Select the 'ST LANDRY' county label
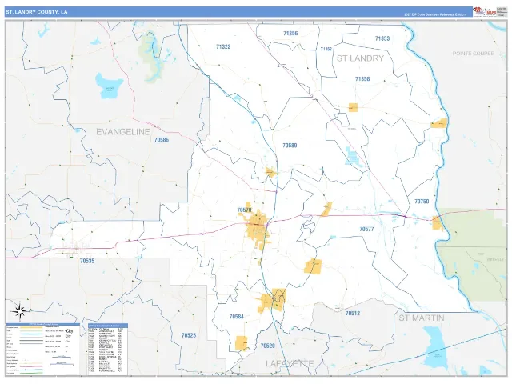This screenshot has height=384, width=512. tap(360, 58)
